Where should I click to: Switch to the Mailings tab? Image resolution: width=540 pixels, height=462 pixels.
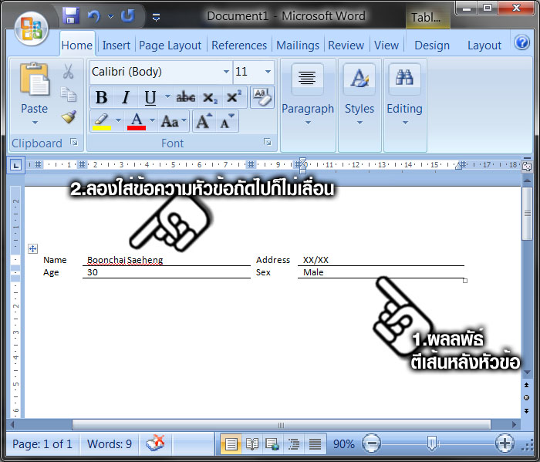297,46
